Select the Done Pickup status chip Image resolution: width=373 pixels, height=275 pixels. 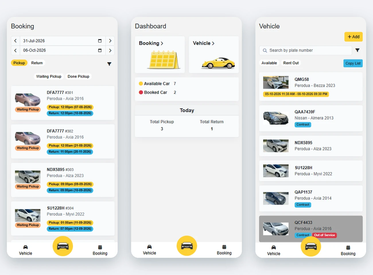79,76
